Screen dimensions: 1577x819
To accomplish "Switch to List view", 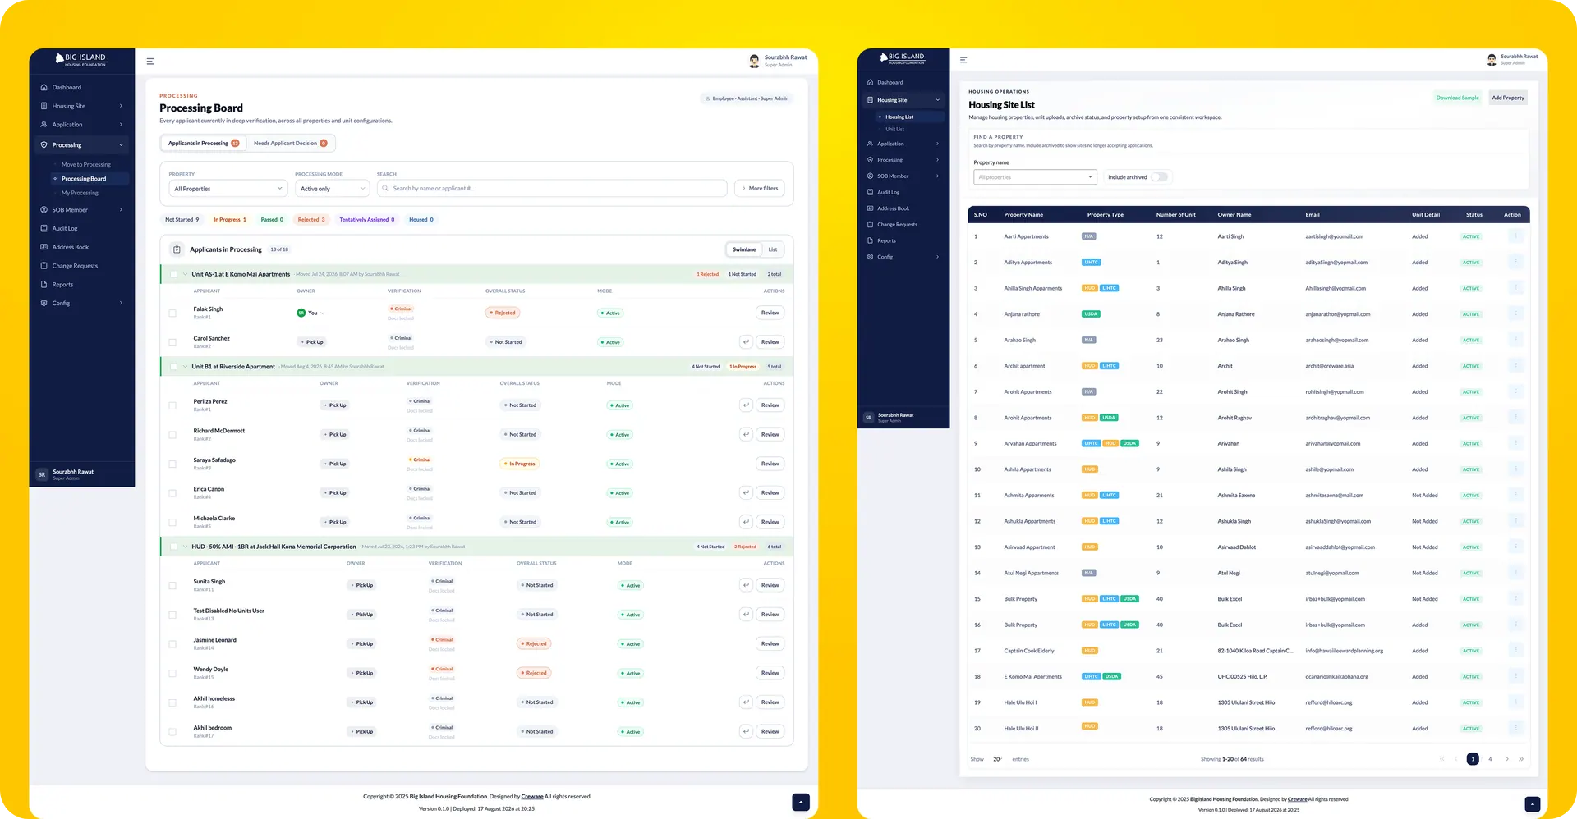I will [773, 249].
